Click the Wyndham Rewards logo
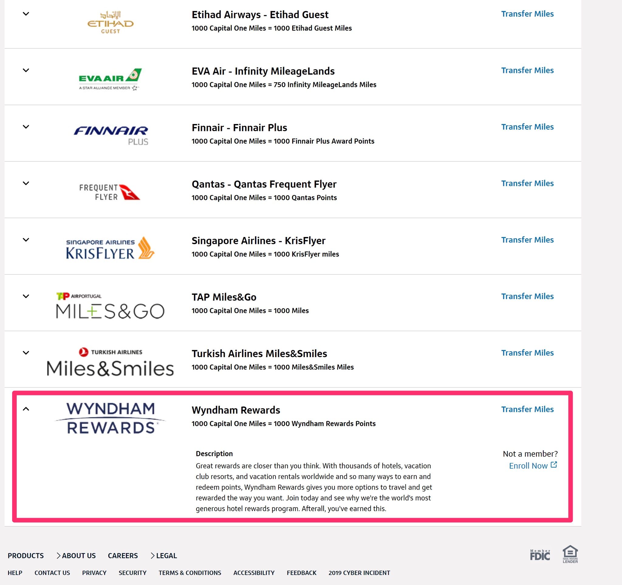 pos(110,418)
